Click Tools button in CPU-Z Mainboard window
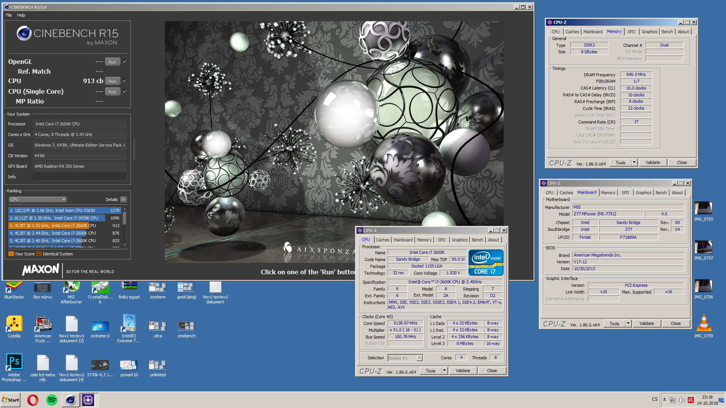 (x=614, y=323)
